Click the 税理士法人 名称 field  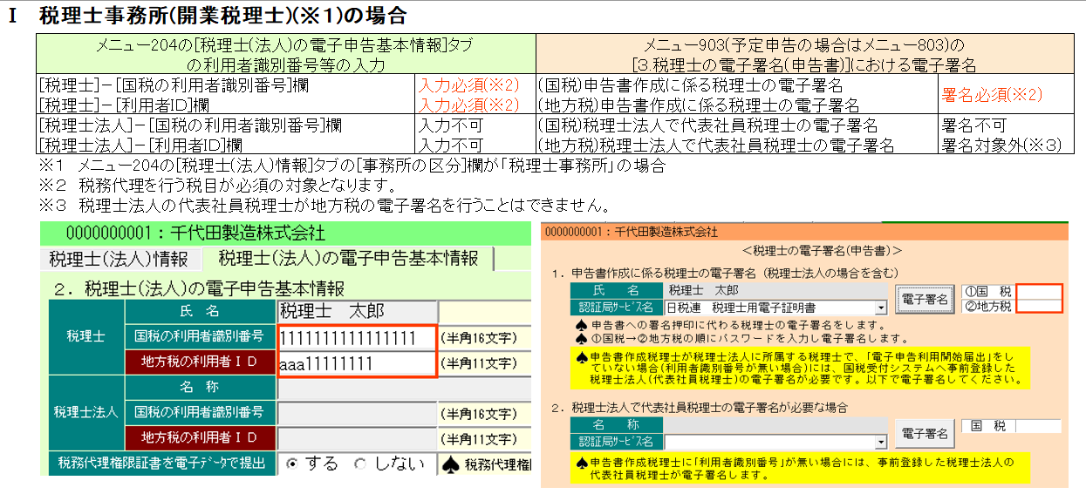(357, 388)
